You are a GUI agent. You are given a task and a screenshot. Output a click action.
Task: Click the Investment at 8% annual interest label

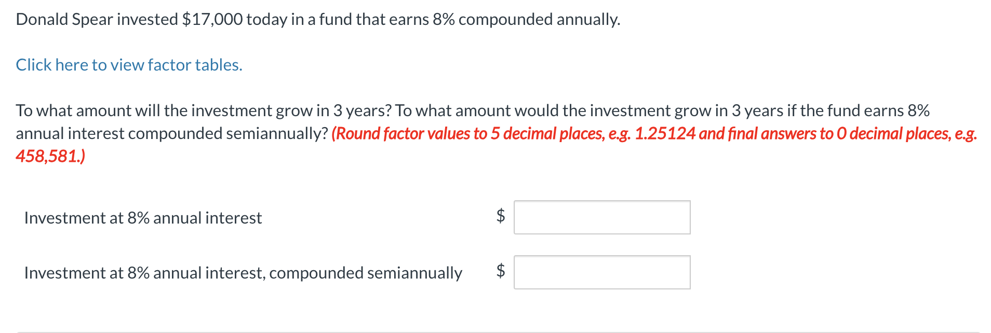click(x=143, y=218)
